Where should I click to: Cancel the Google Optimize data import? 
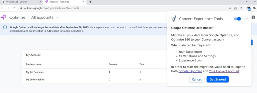197,79
